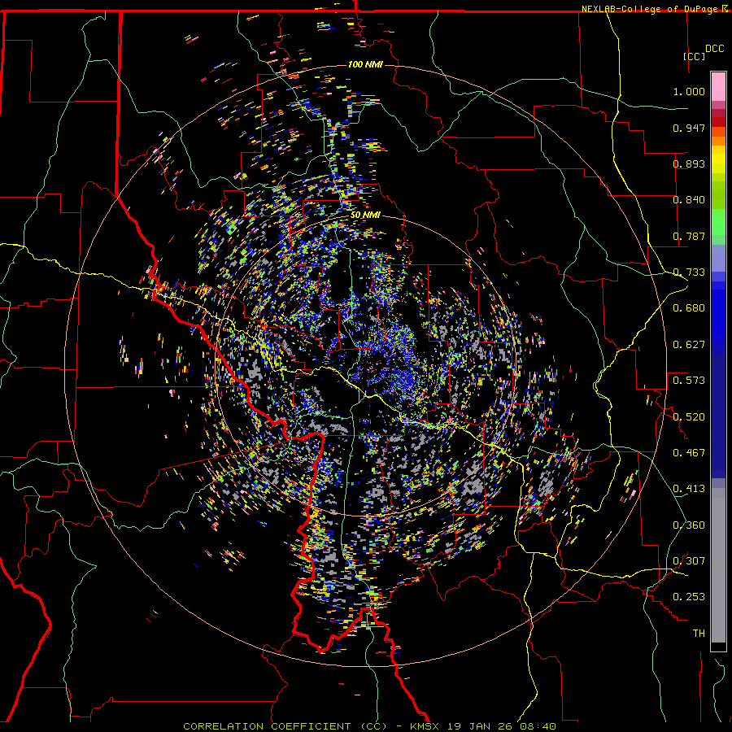Select the 0.413 legend value
Screen dimensions: 732x732
(x=689, y=489)
